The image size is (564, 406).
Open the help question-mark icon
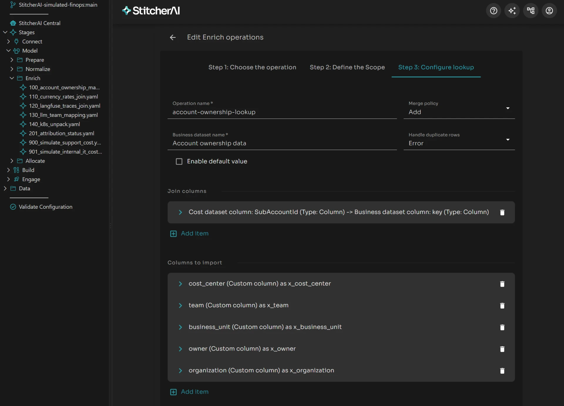coord(493,11)
